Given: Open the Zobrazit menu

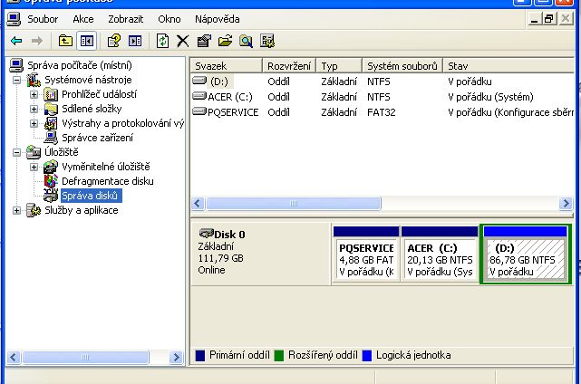Looking at the screenshot, I should coord(125,18).
